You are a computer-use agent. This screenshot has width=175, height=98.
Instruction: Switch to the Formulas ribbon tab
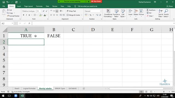coord(39,6)
